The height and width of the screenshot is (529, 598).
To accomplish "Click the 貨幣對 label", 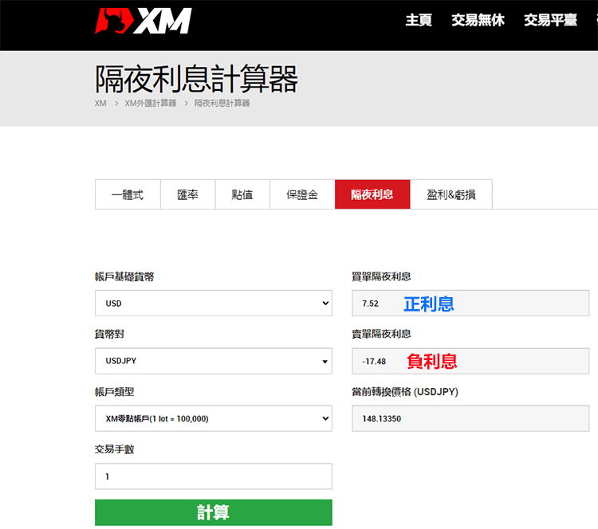I will [109, 335].
